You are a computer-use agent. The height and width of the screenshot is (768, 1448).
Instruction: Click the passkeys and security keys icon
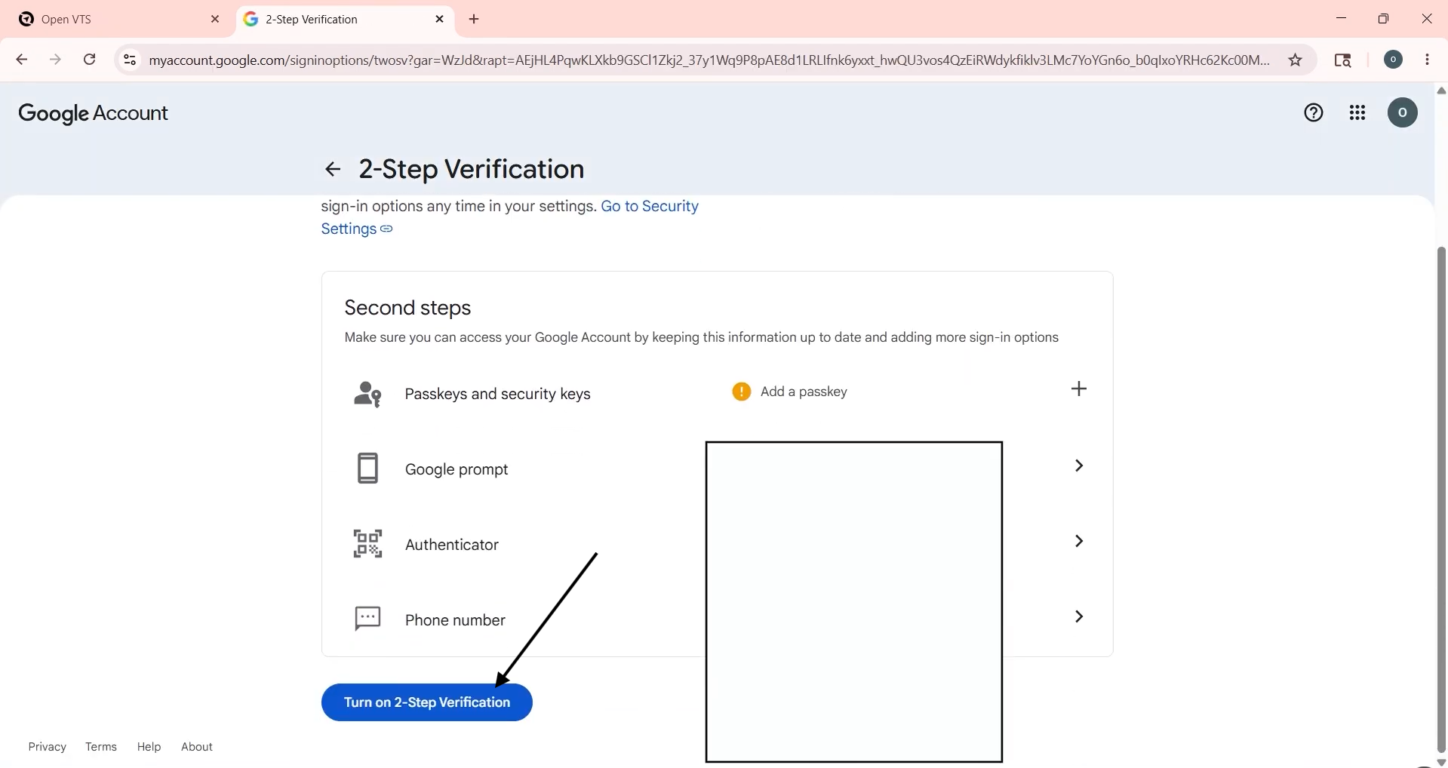pyautogui.click(x=368, y=395)
